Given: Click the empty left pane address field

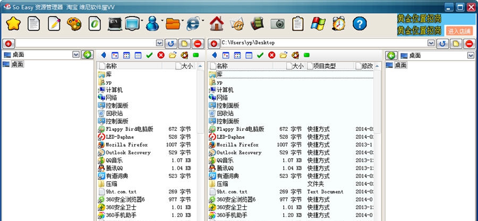Looking at the screenshot, I should point(86,43).
